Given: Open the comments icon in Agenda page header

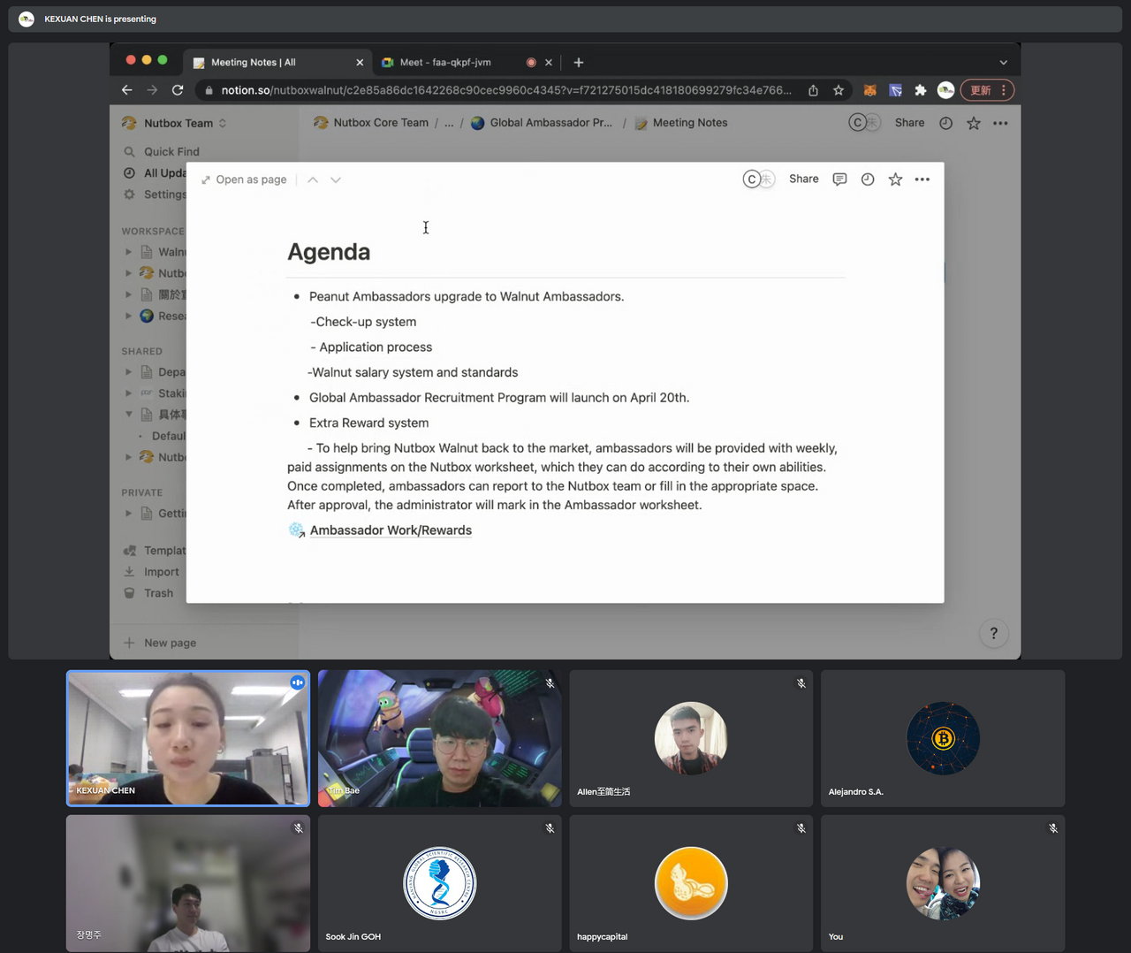Looking at the screenshot, I should (839, 179).
